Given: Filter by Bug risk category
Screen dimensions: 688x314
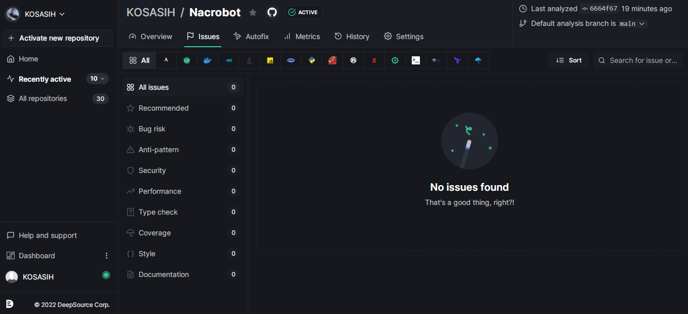Looking at the screenshot, I should coord(183,129).
